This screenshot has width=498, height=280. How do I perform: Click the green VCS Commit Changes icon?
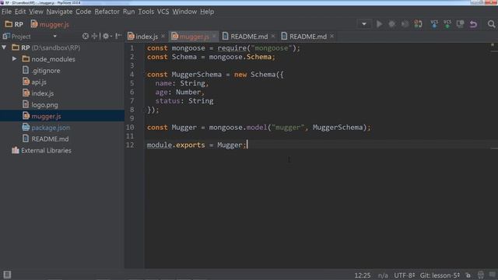[447, 24]
